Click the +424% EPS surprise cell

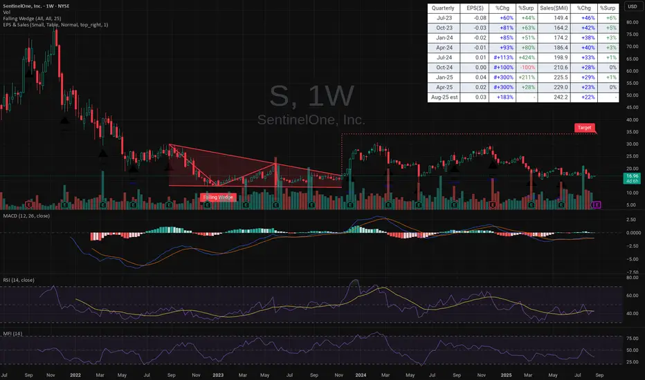tap(526, 57)
